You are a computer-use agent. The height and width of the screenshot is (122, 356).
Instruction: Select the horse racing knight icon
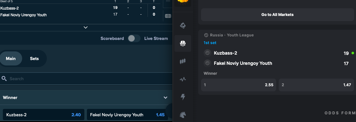tap(183, 115)
